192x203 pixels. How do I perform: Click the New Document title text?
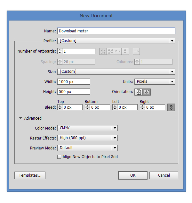[96, 16]
